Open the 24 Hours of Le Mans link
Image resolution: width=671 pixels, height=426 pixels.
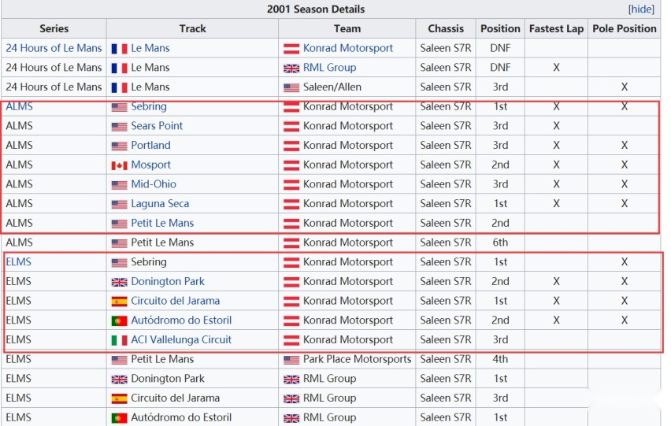click(54, 48)
